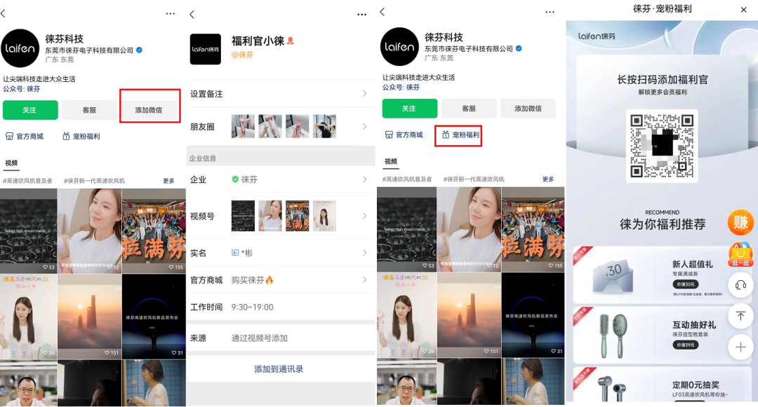Tap orange 赚 floating icon
Viewport: 758px width, 407px height.
[x=740, y=222]
